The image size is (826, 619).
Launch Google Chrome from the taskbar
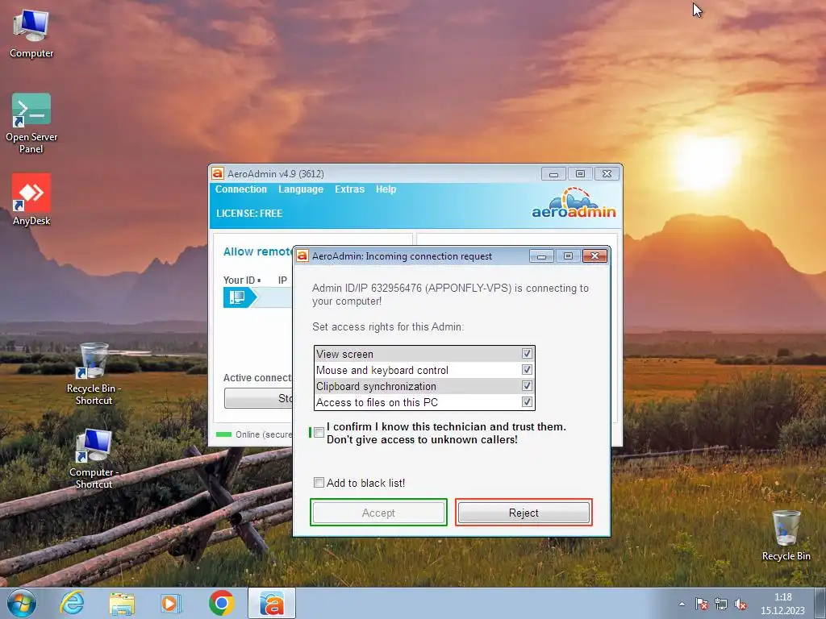pos(221,603)
